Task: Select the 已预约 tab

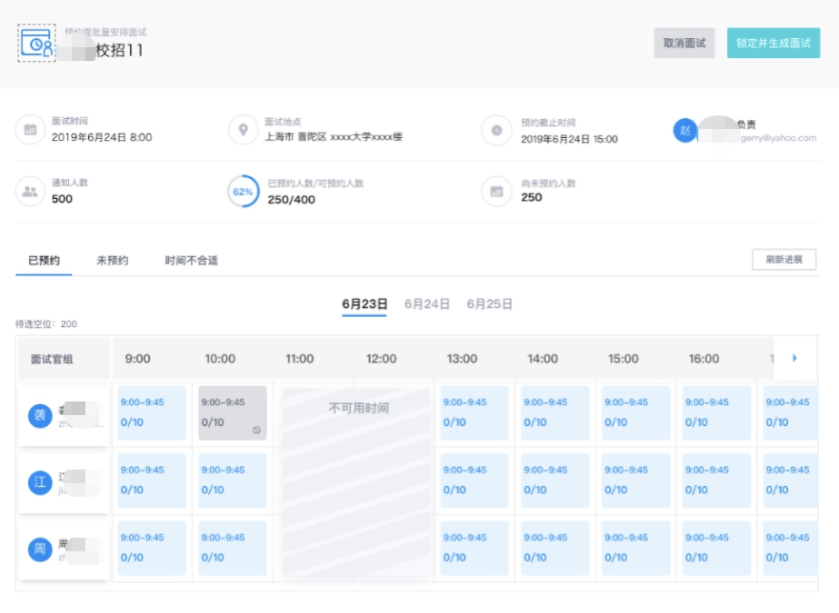Action: click(x=44, y=261)
